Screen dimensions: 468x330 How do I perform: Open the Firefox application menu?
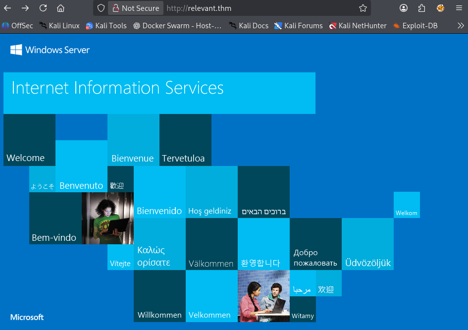coord(459,8)
